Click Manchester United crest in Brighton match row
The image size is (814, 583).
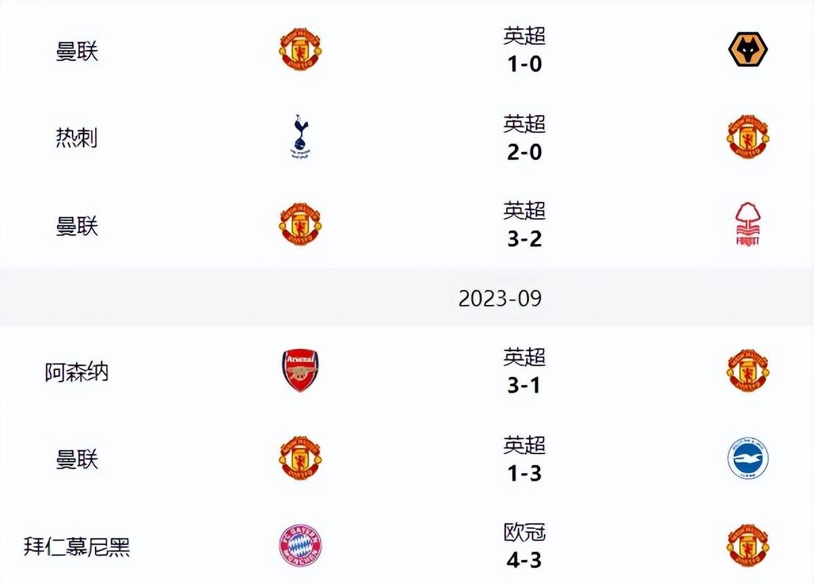[300, 459]
